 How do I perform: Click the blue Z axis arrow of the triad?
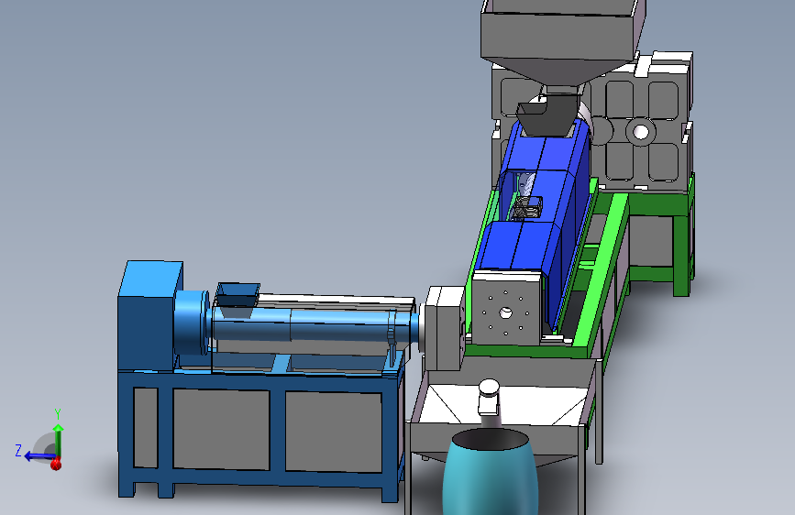click(x=39, y=456)
